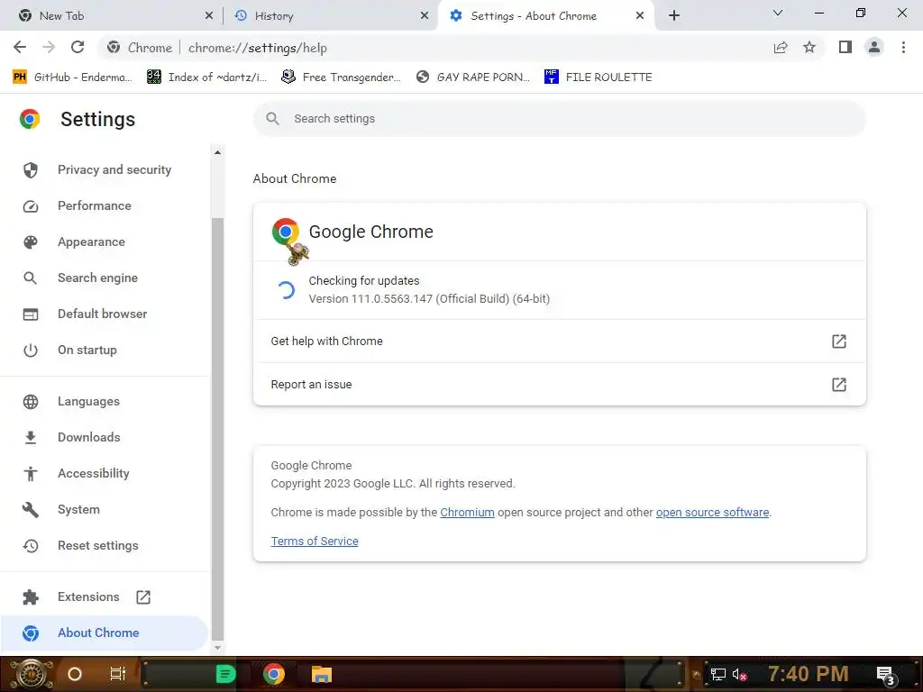
Task: Click the Downloads arrow icon
Action: coord(31,437)
